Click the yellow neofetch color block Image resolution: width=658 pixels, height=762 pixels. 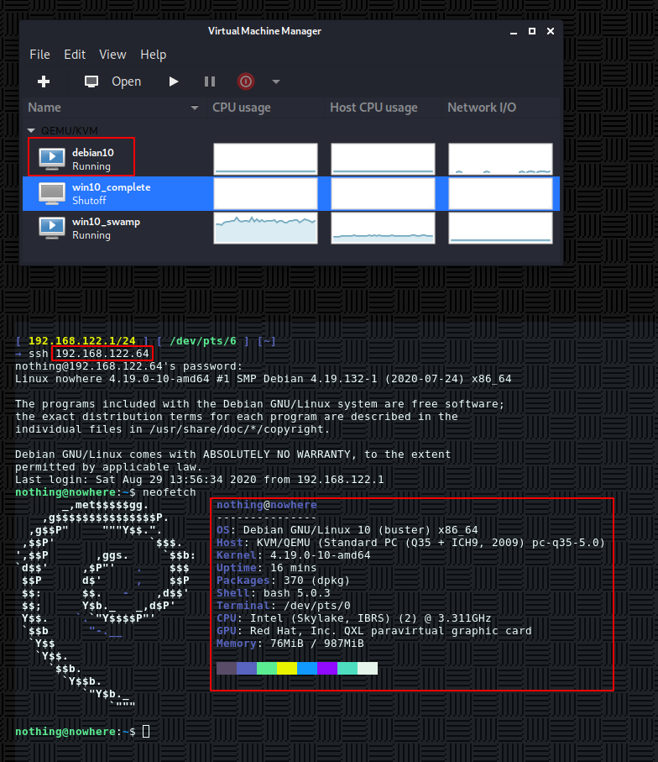[x=286, y=668]
